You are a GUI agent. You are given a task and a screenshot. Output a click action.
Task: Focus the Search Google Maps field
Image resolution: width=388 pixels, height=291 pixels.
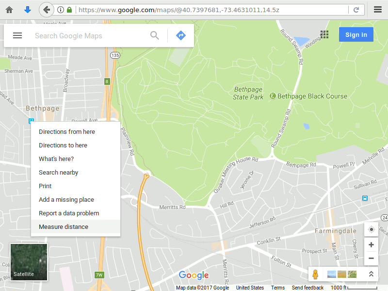(89, 35)
